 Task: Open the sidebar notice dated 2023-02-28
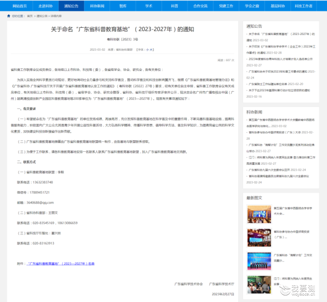[x=281, y=50]
